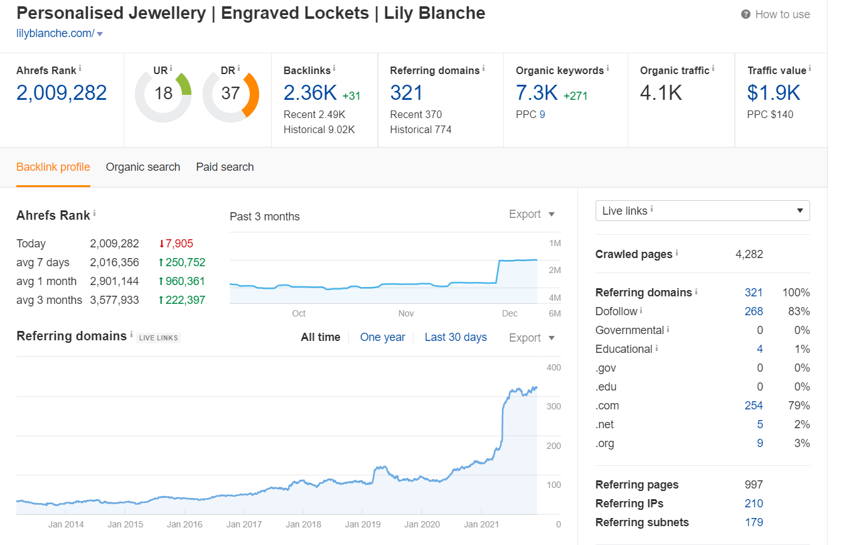Click the info icon beside Traffic value
Image resolution: width=861 pixels, height=545 pixels.
(x=810, y=68)
